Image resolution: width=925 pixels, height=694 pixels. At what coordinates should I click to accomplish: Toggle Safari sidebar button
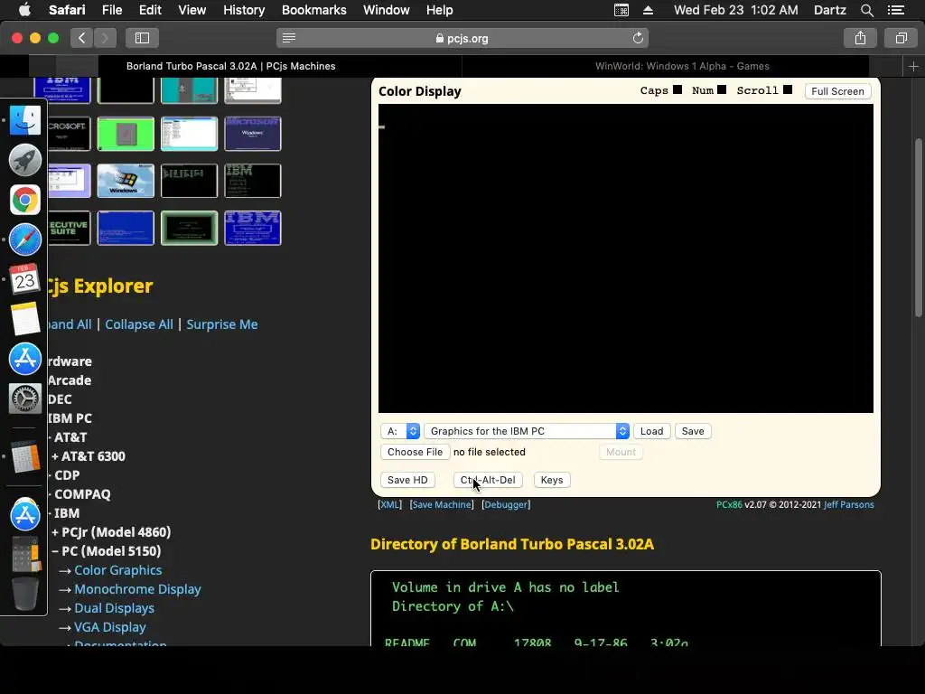coord(142,38)
